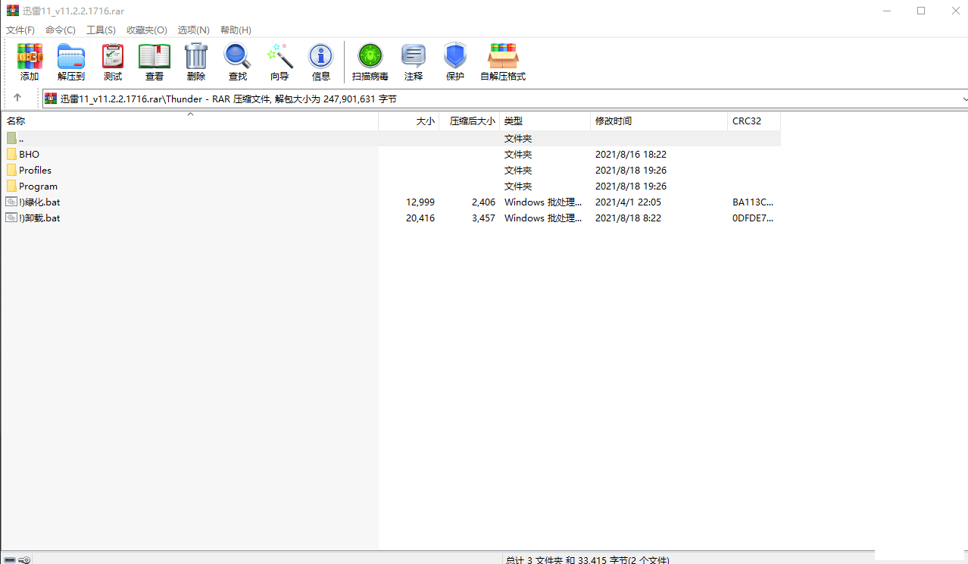Image resolution: width=968 pixels, height=564 pixels.
Task: Click the size value 12,999
Action: point(420,202)
